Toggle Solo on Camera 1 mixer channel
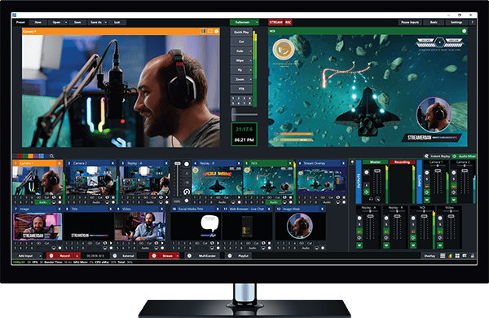489x318 pixels. (427, 179)
